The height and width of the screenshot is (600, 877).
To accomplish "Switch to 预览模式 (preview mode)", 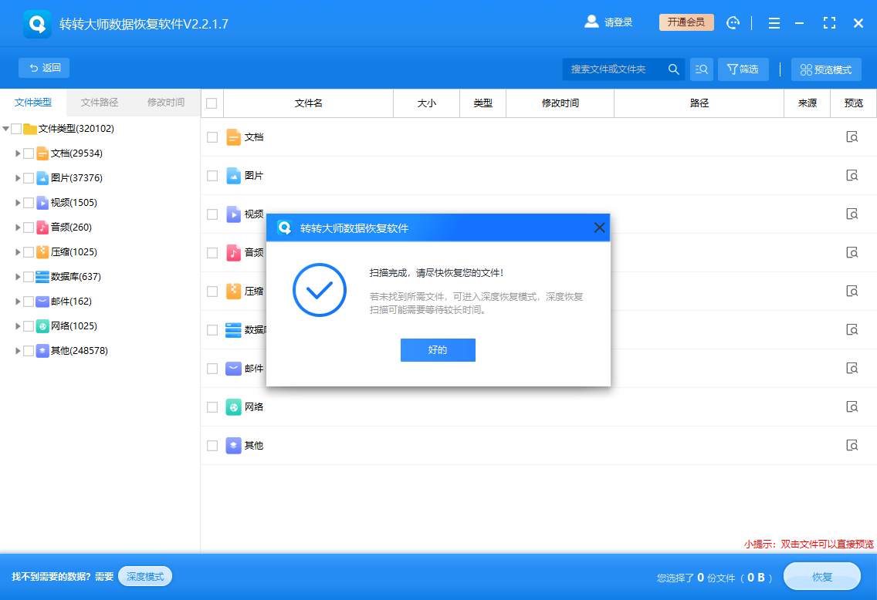I will (x=826, y=69).
